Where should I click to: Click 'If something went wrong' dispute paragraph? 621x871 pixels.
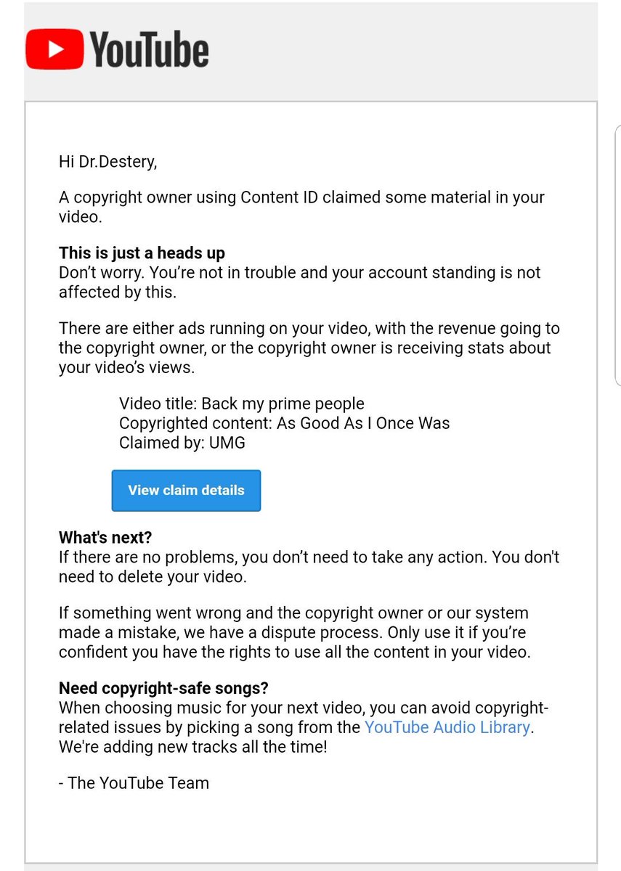pyautogui.click(x=295, y=632)
